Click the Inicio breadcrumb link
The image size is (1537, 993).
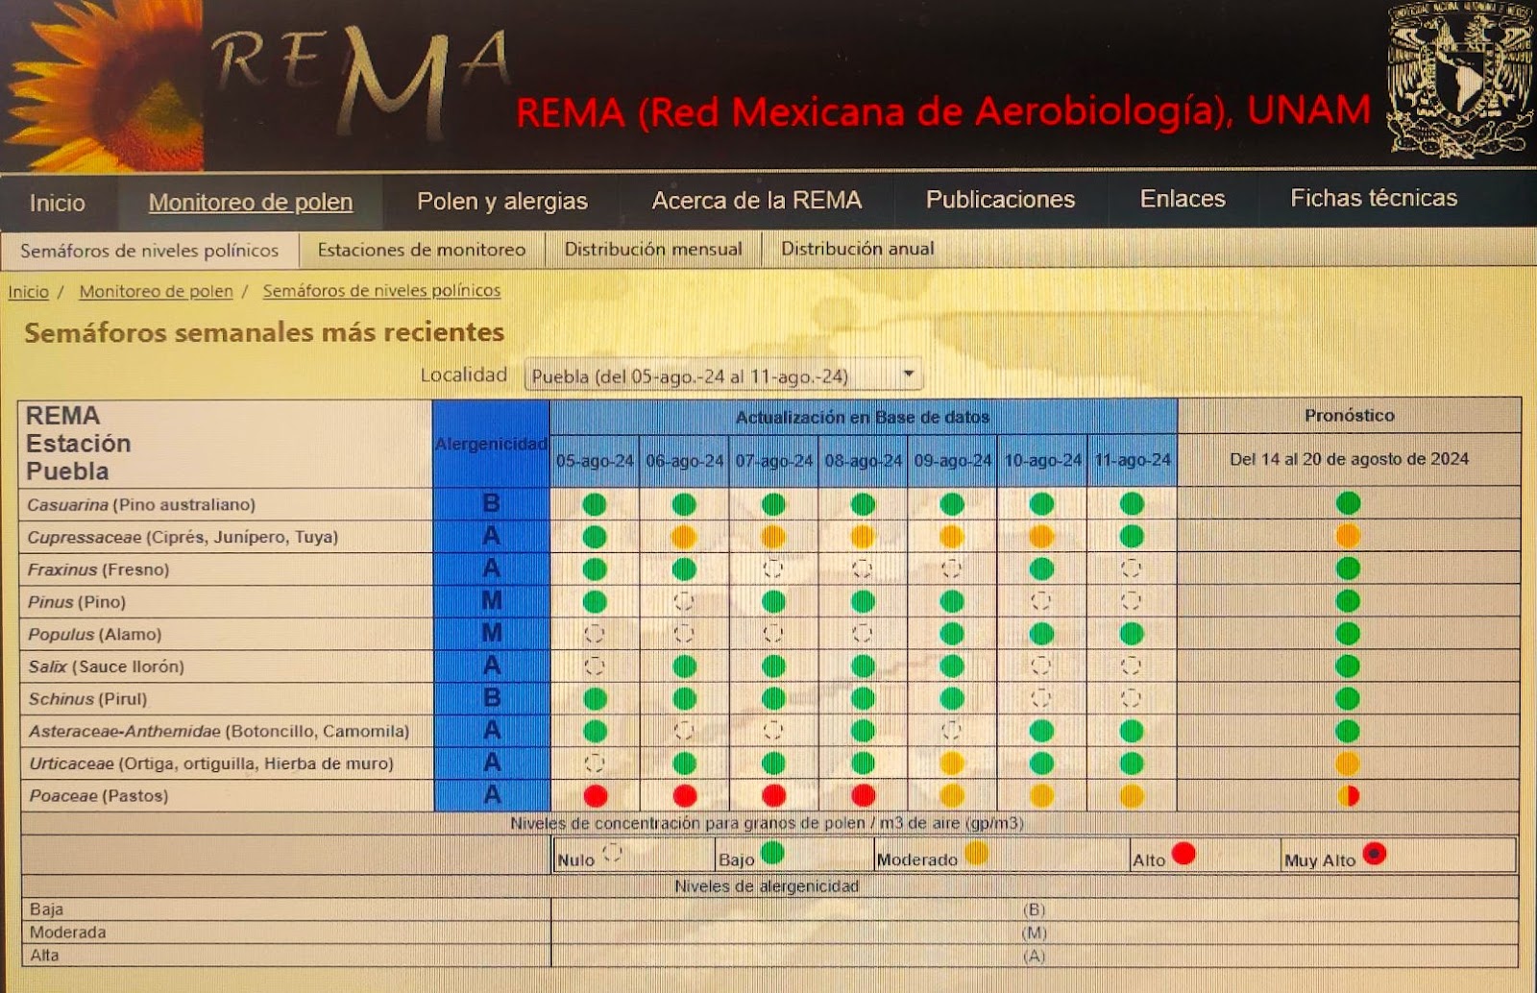point(28,292)
